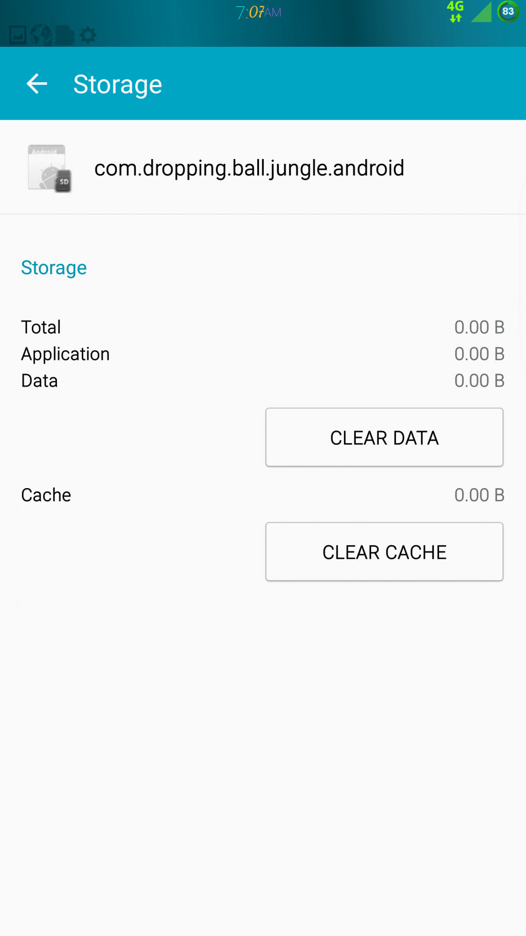This screenshot has height=936, width=526.
Task: Tap the teal Storage section label
Action: [53, 268]
